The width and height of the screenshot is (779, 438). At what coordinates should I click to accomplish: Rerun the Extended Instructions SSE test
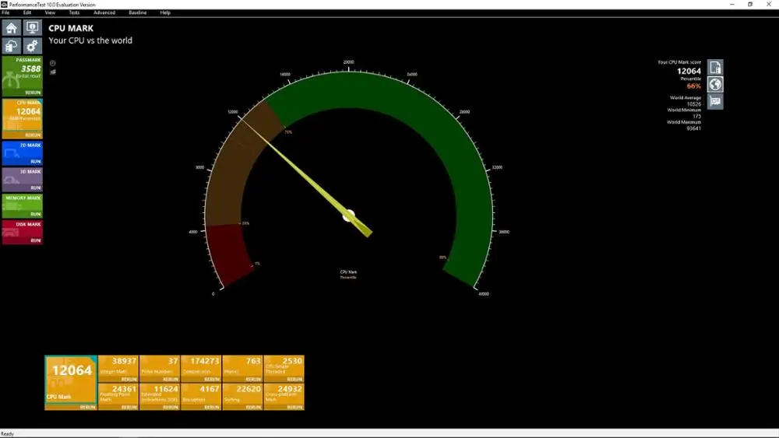click(170, 407)
